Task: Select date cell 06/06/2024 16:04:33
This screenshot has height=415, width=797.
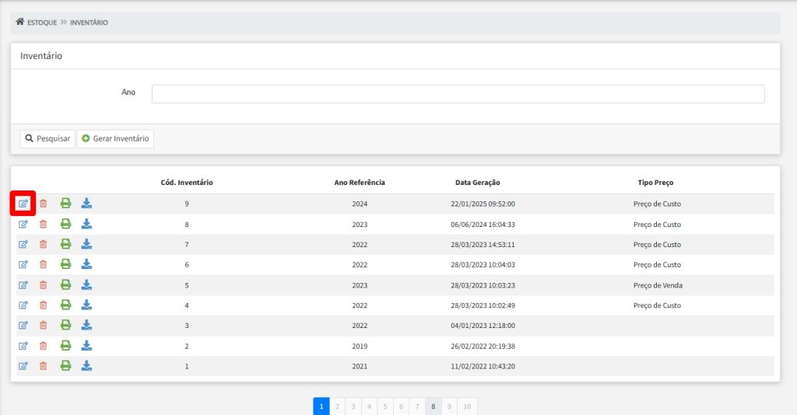Action: click(483, 225)
